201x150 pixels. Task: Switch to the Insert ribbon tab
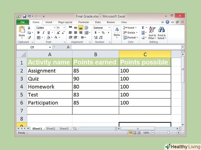click(49, 22)
